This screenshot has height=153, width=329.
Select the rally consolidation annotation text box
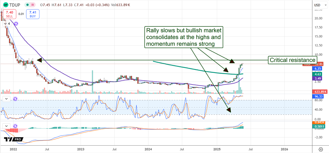click(184, 37)
